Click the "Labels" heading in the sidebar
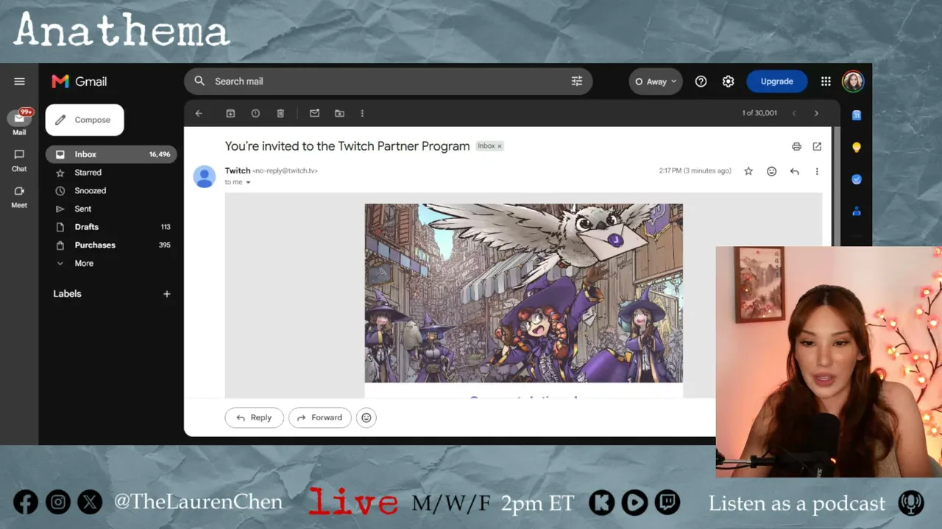Image resolution: width=942 pixels, height=529 pixels. pos(67,294)
